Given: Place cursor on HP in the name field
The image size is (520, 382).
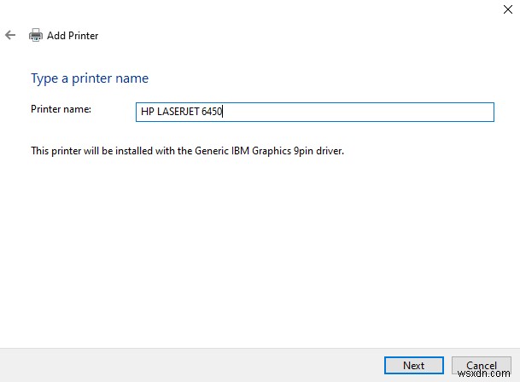Looking at the screenshot, I should point(147,112).
